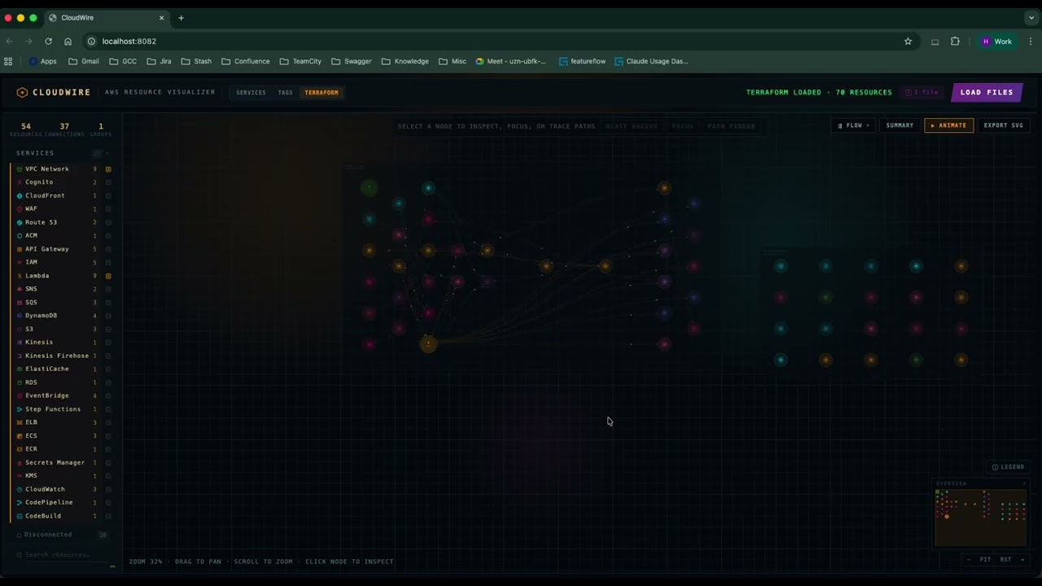Click the CodePipeline service icon

[20, 503]
